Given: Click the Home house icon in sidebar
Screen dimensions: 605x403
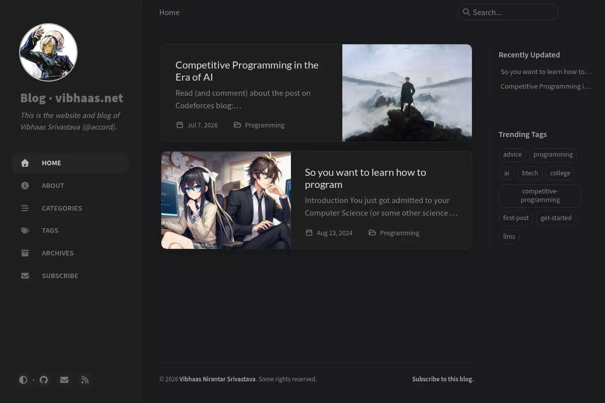Looking at the screenshot, I should 25,163.
